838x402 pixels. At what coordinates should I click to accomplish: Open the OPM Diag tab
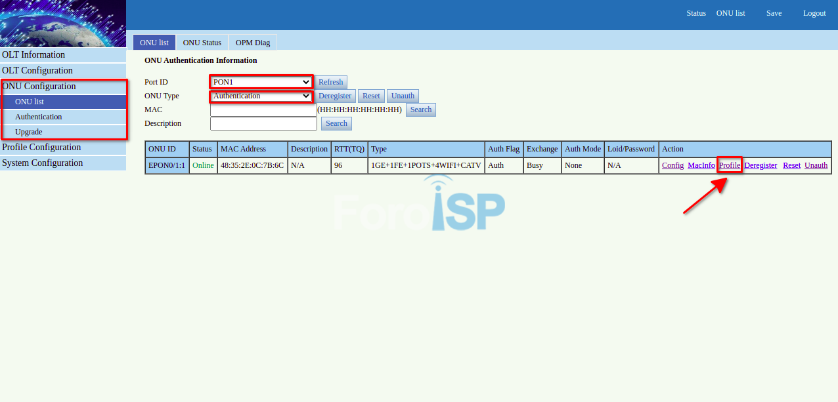click(253, 43)
